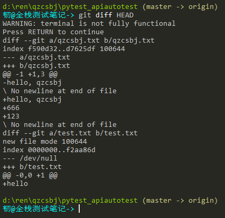Click the '@@ -1 +1,3 @@' hunk header
This screenshot has height=218, width=225.
pyautogui.click(x=30, y=74)
